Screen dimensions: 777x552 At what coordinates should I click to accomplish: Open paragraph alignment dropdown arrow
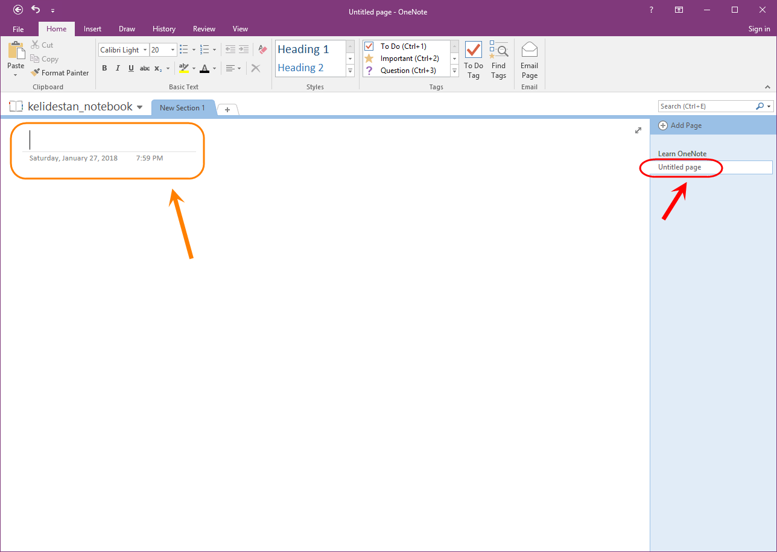coord(239,68)
